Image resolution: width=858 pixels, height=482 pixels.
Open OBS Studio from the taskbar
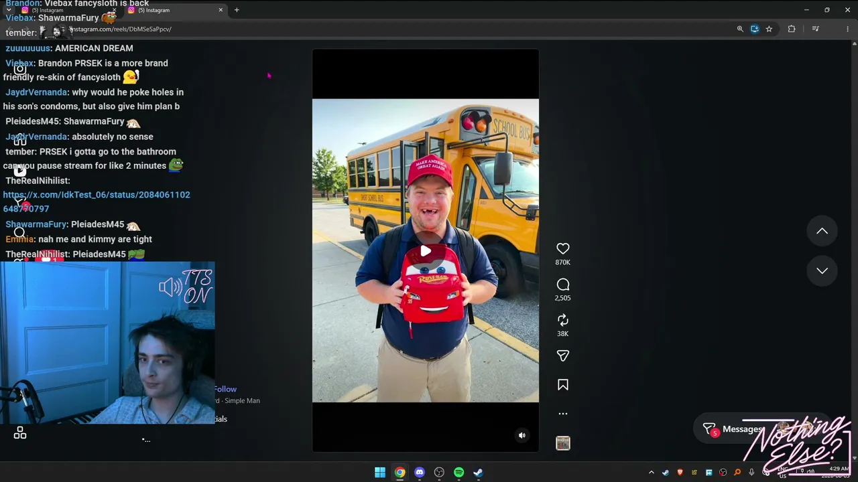click(x=439, y=473)
